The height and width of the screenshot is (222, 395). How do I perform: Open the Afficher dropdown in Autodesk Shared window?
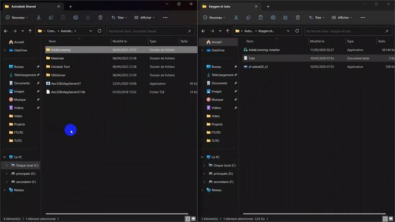(x=144, y=17)
